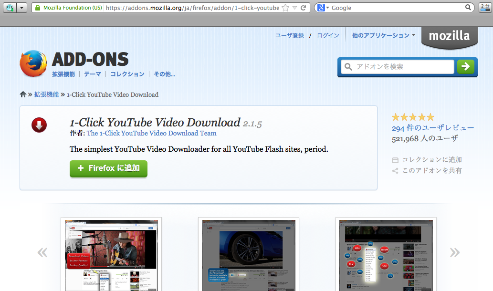Click the green arrow search submit button

click(466, 67)
